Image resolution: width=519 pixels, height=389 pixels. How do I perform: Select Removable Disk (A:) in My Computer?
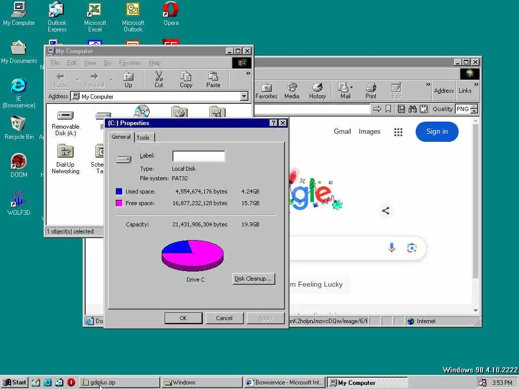pos(65,124)
